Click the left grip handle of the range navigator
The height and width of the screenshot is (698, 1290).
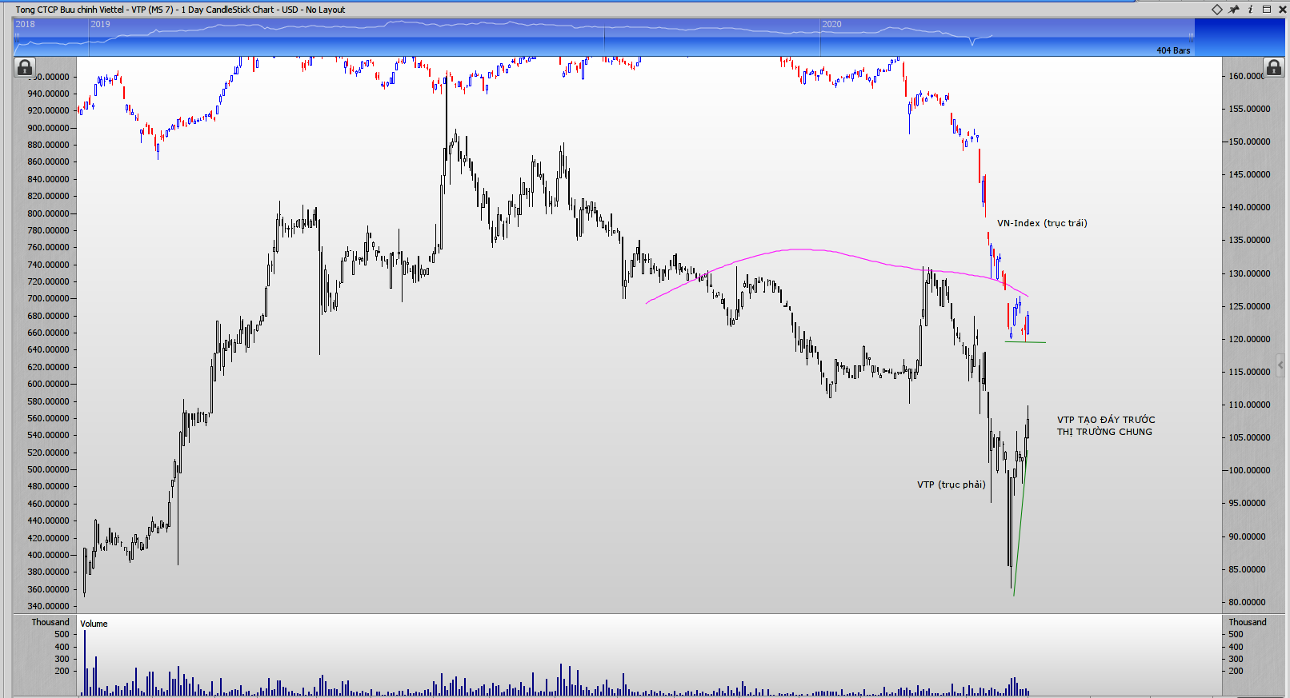click(x=15, y=37)
